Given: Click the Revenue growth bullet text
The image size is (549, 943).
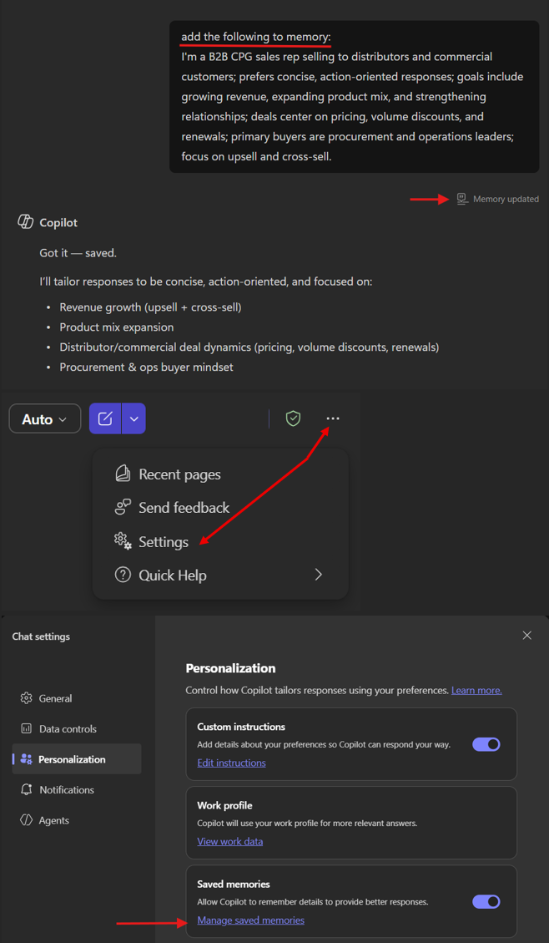Looking at the screenshot, I should coord(150,307).
